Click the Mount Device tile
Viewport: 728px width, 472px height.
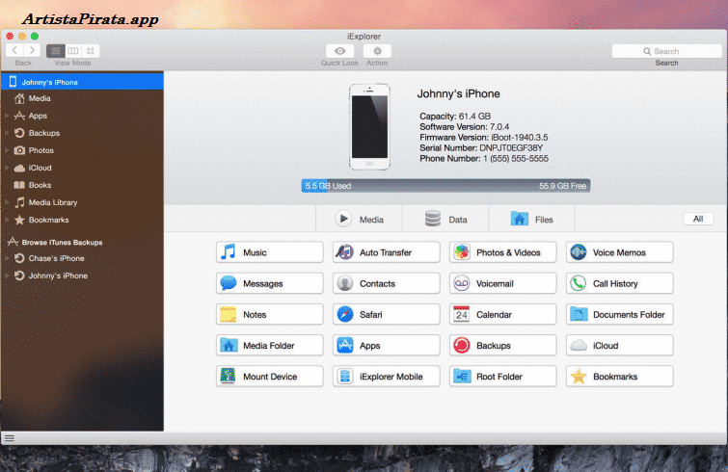pyautogui.click(x=269, y=376)
